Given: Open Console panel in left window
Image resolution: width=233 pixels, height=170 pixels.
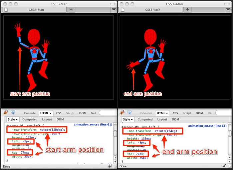Looking at the screenshot, I should tap(30, 113).
